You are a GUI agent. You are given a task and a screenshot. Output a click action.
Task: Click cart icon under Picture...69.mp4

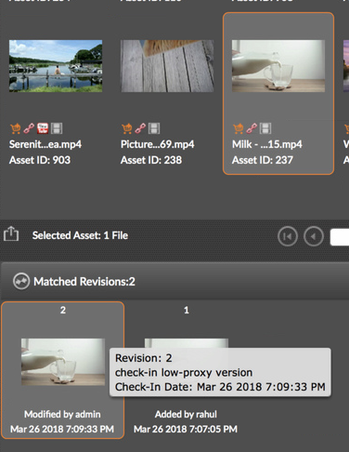[x=126, y=128]
